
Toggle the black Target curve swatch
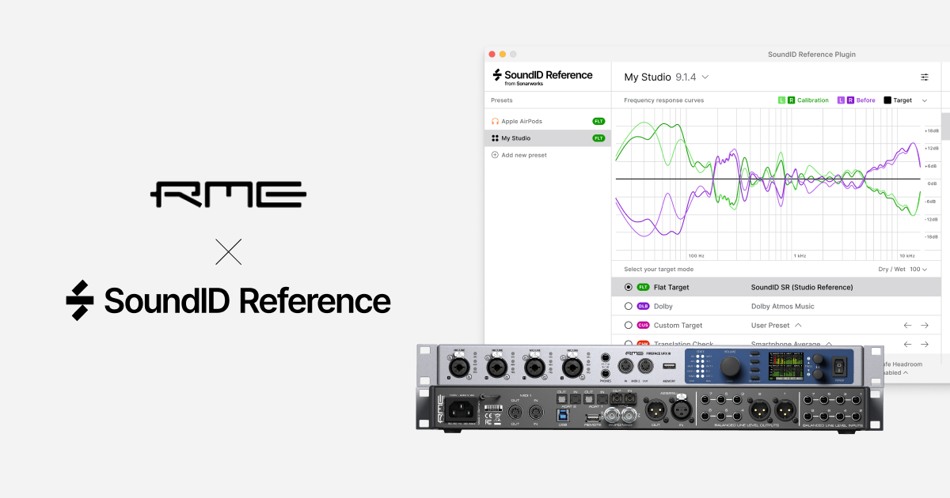[x=887, y=100]
